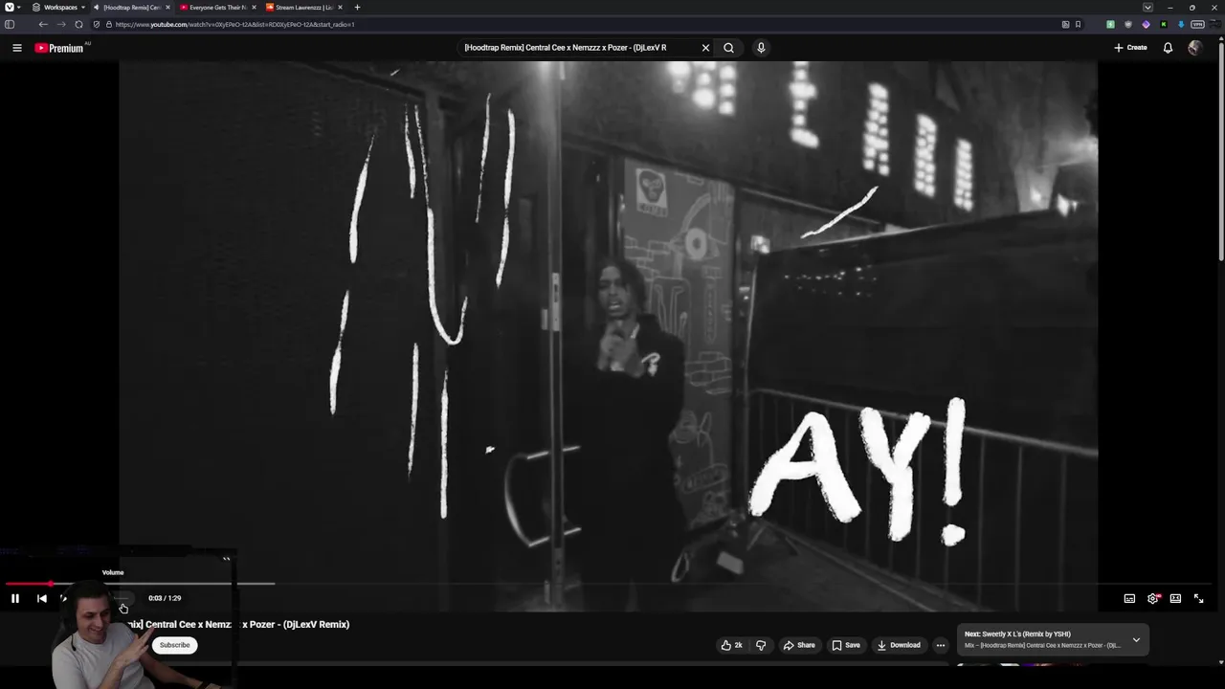Screen dimensions: 1225x689
Task: Open the blue download arrow extension
Action: (1181, 24)
